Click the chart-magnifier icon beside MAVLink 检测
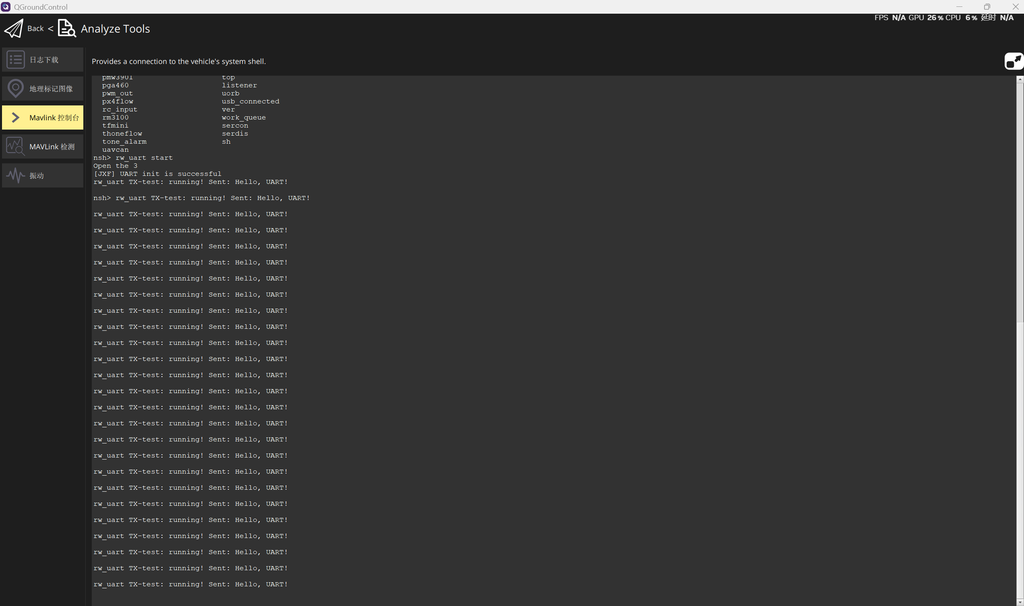 coord(16,146)
